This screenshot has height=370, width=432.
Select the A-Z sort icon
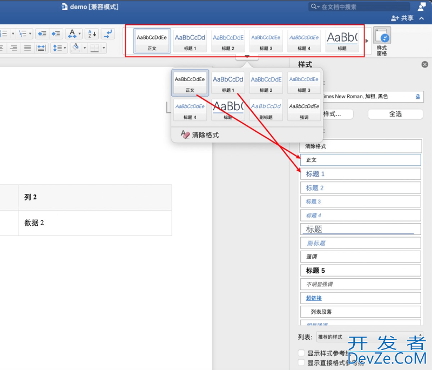(x=91, y=33)
